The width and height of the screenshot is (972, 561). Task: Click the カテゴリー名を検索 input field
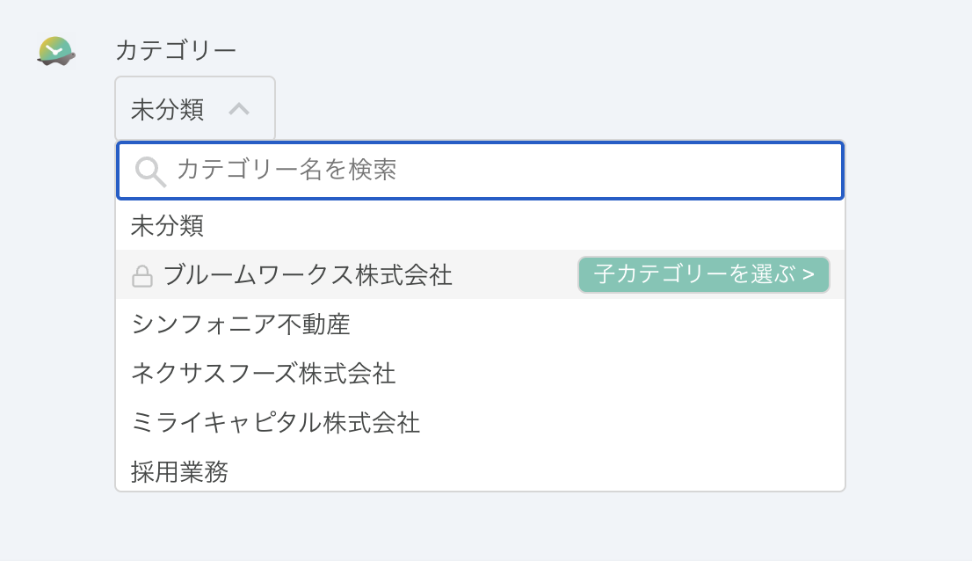click(x=439, y=170)
